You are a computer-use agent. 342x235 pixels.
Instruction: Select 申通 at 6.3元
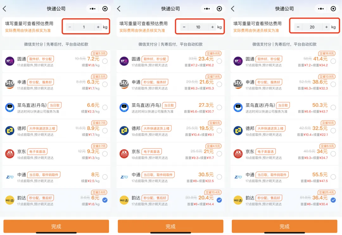pyautogui.click(x=105, y=84)
